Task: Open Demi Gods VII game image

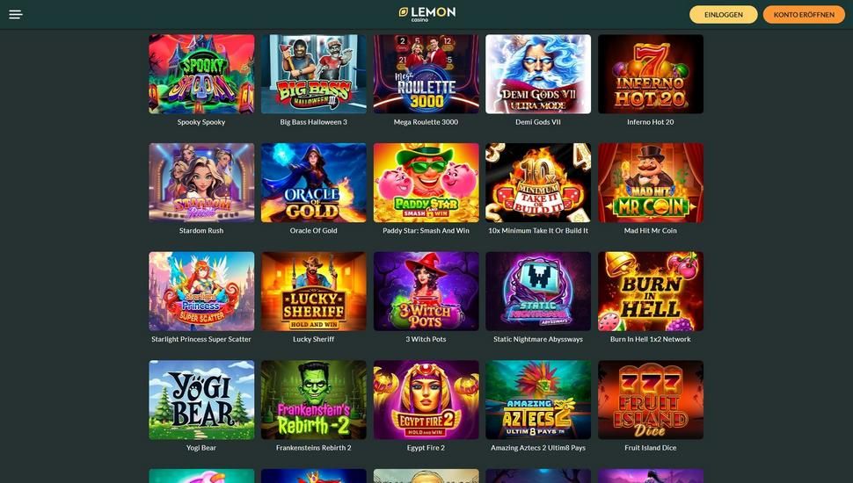Action: pos(538,74)
